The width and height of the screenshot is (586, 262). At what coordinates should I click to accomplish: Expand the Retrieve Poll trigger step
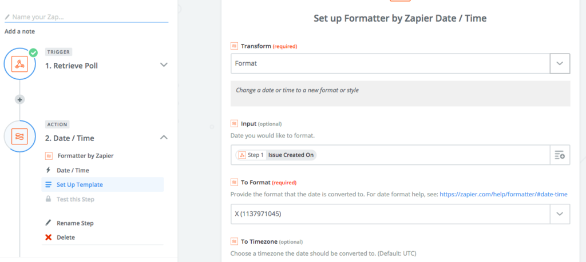tap(164, 65)
